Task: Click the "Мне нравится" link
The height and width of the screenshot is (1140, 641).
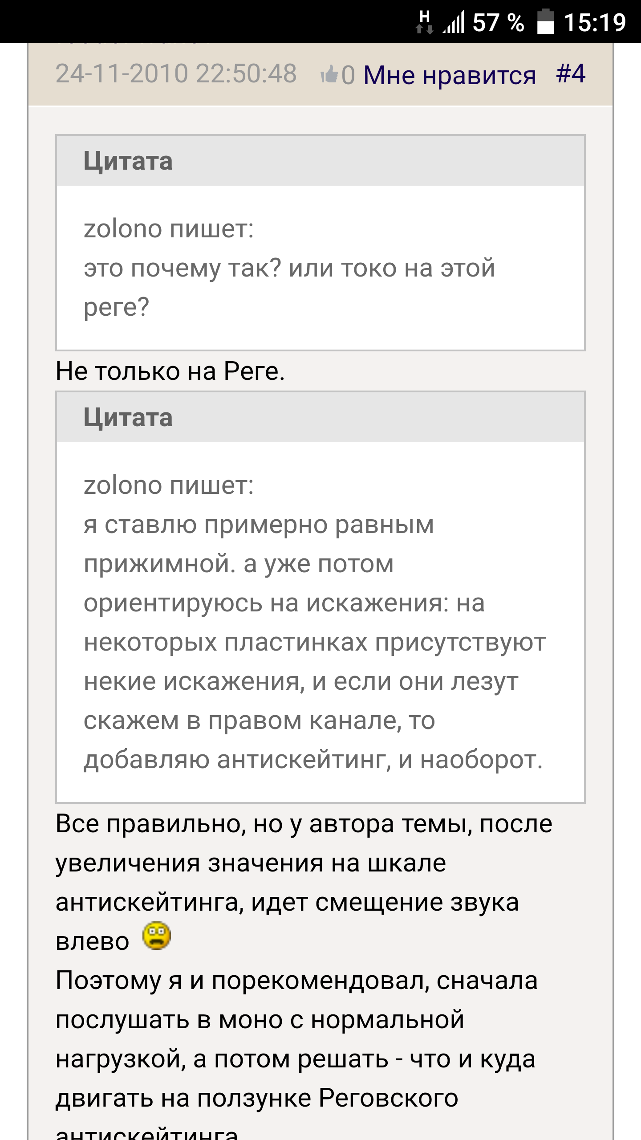Action: pos(450,75)
